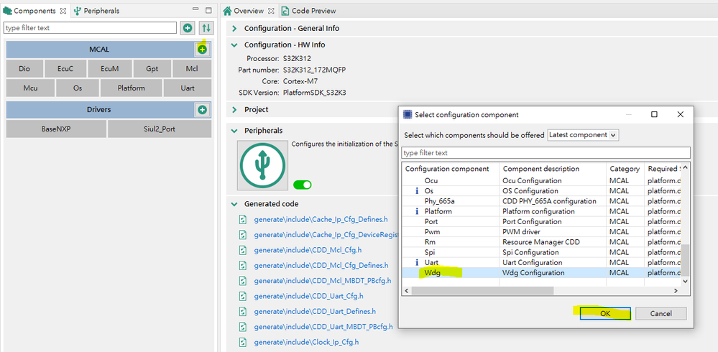
Task: Open the Dio component
Action: click(24, 69)
